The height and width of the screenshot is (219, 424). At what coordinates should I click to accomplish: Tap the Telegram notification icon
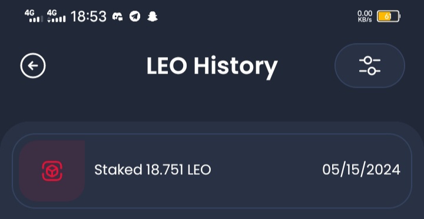pos(135,16)
